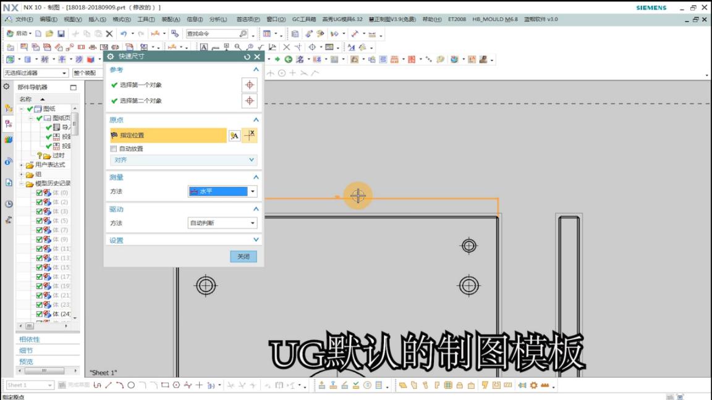Expand the 用户表达式 tree node

pos(22,165)
